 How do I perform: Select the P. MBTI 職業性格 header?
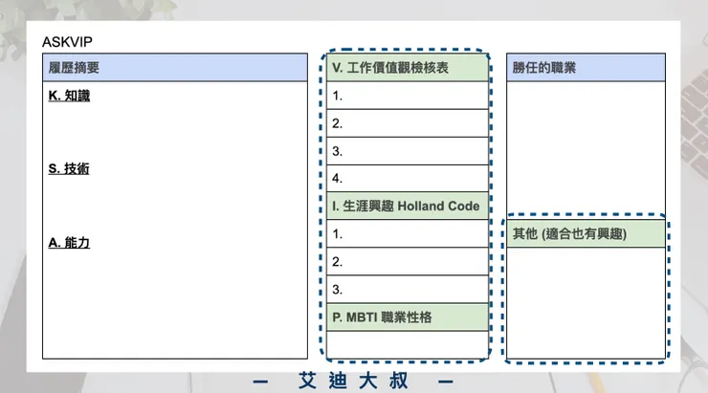[408, 317]
